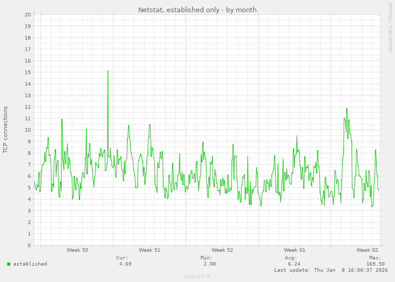395x282 pixels.
Task: Click the tallest spike peak near 15
Action: pos(108,71)
